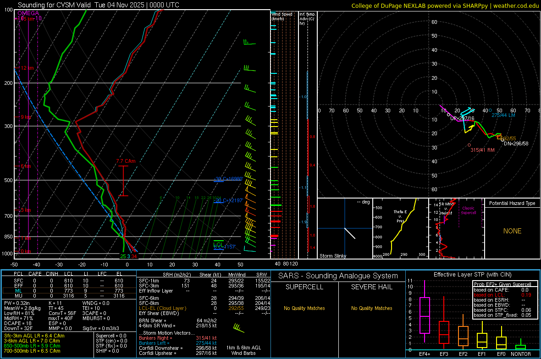Click the Eff Shear (EBWD) row
The width and height of the screenshot is (541, 359).
coord(204,313)
